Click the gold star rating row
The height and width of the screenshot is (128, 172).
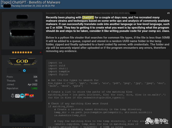22,52
